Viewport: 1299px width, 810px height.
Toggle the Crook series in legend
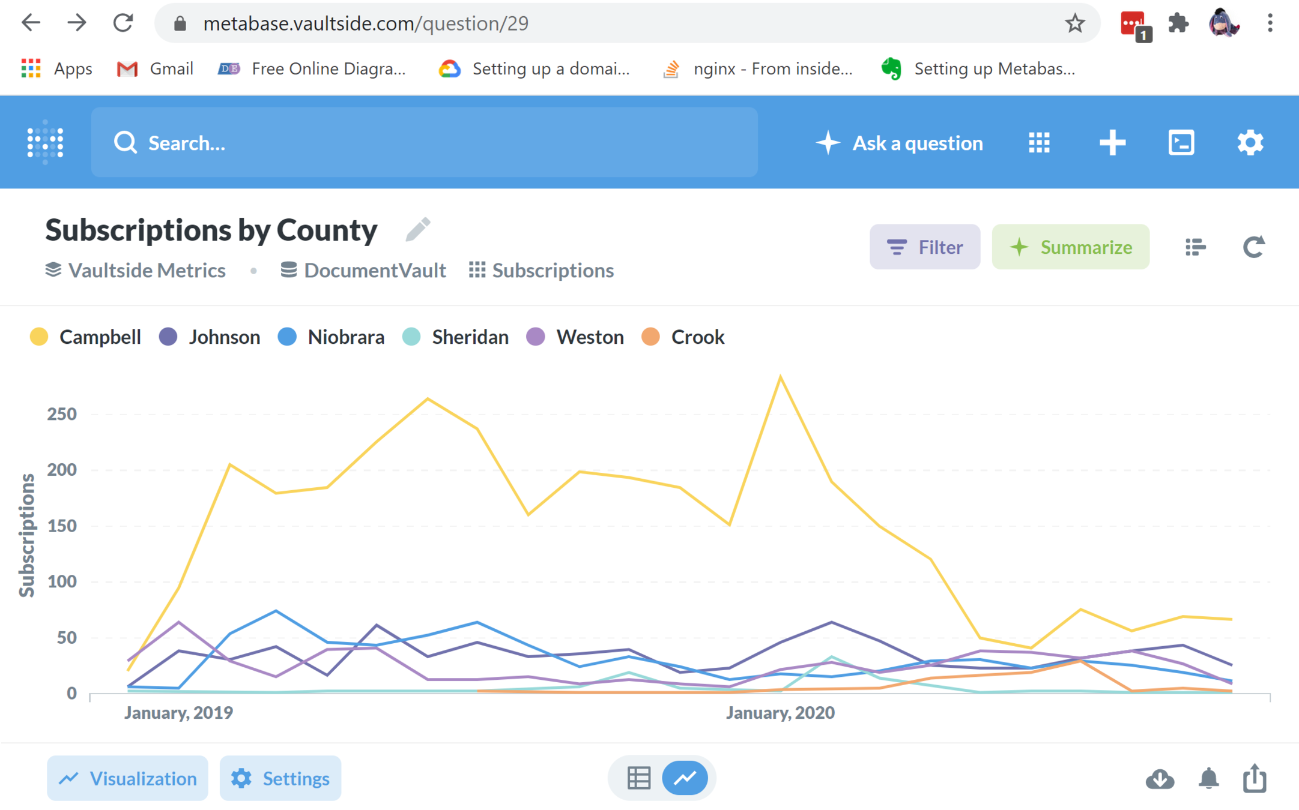(x=683, y=337)
